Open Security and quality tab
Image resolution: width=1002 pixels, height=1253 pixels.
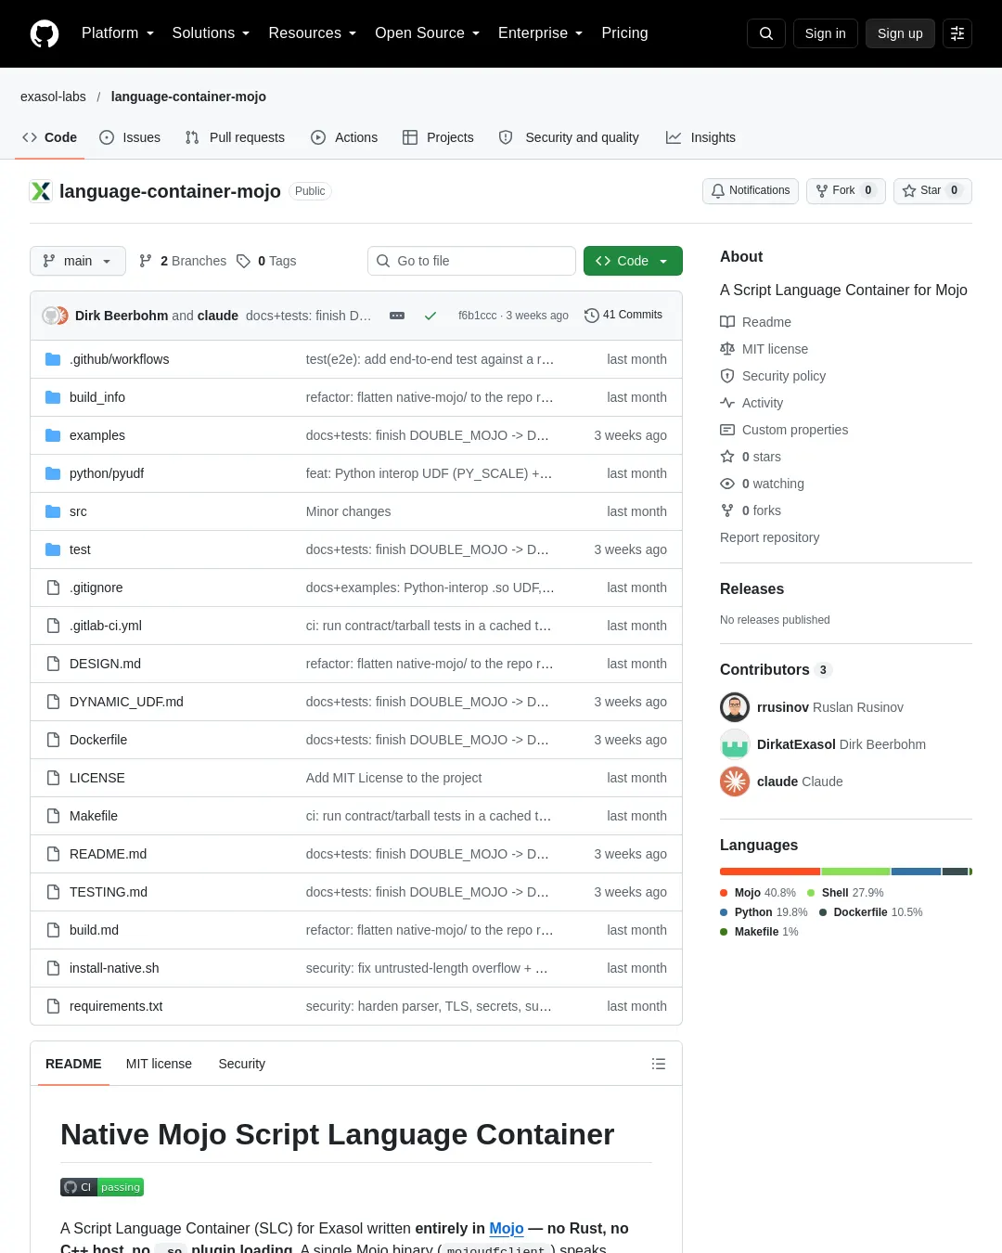pyautogui.click(x=569, y=137)
